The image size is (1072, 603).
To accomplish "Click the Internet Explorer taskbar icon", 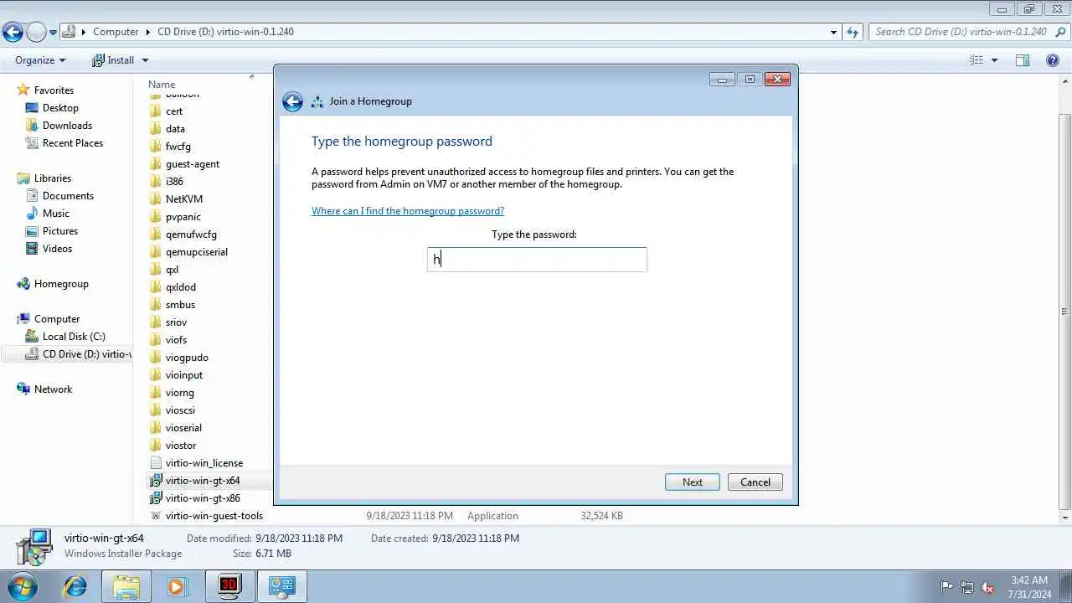I will click(x=75, y=586).
